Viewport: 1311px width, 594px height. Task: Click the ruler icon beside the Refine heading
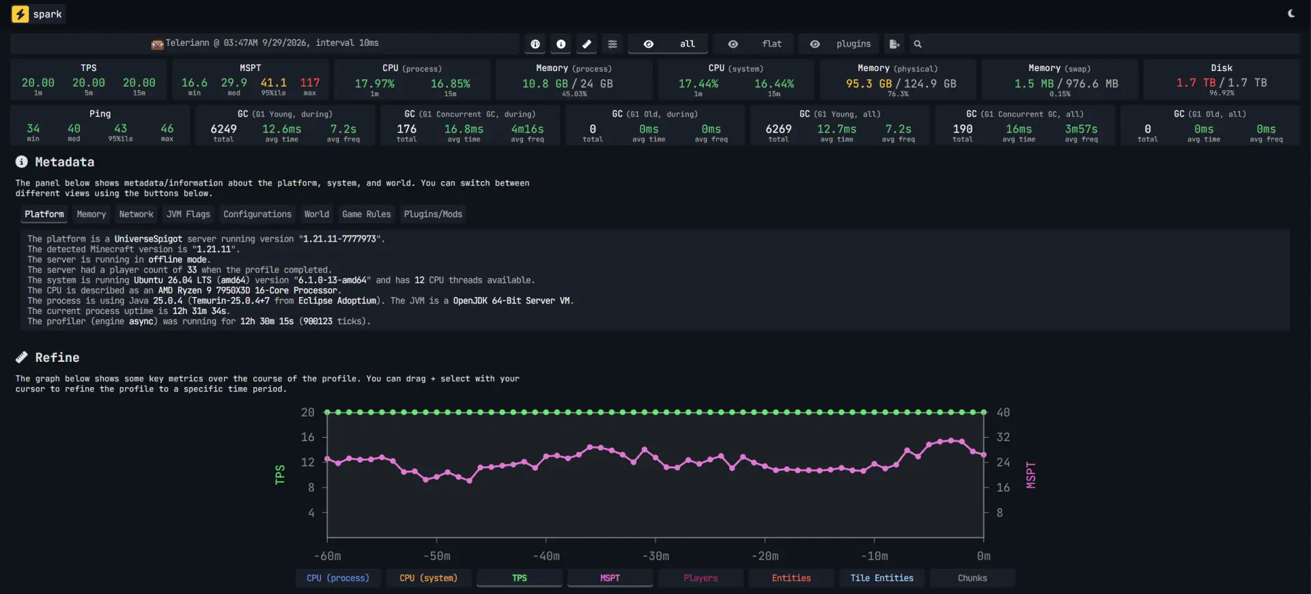(x=22, y=357)
